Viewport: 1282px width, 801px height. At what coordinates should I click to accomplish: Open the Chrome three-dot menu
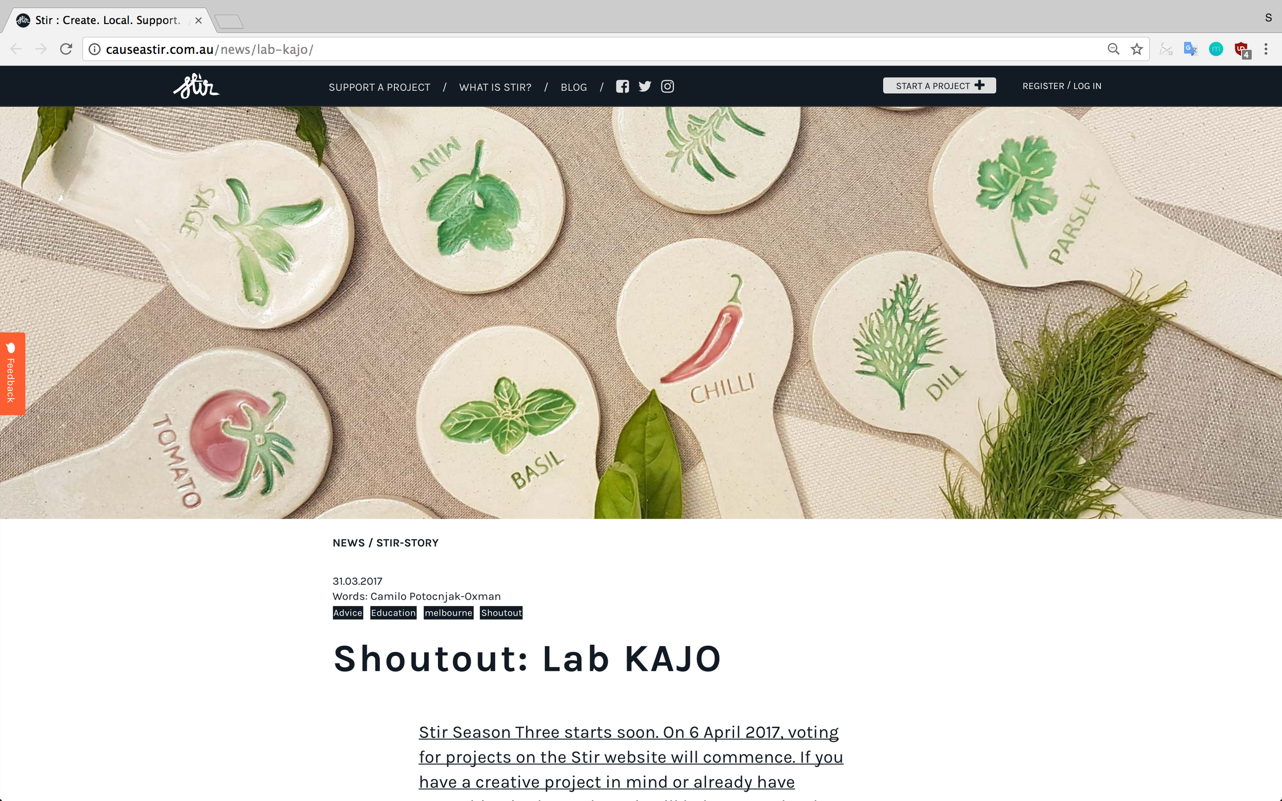pyautogui.click(x=1266, y=49)
